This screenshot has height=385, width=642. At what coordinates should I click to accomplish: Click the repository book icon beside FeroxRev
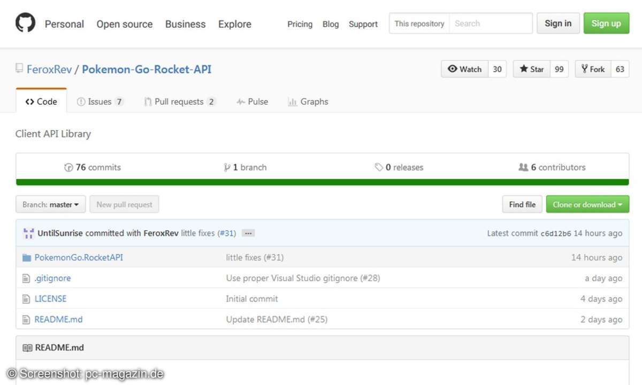coord(19,68)
